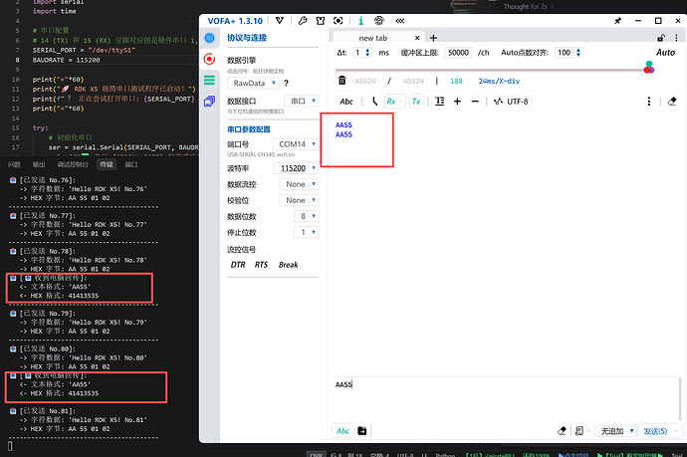Screen dimensions: 687x457
Task: Open the 停止位数 1 dropdown
Action: click(307, 232)
